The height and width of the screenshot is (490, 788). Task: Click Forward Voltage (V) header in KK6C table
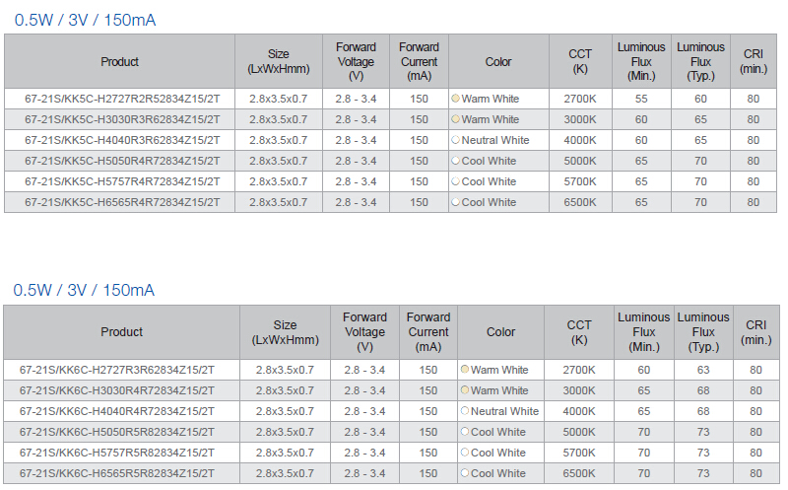(364, 332)
